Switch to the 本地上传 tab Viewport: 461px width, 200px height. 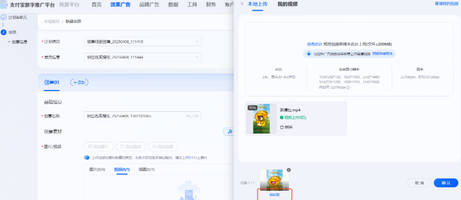coord(257,4)
